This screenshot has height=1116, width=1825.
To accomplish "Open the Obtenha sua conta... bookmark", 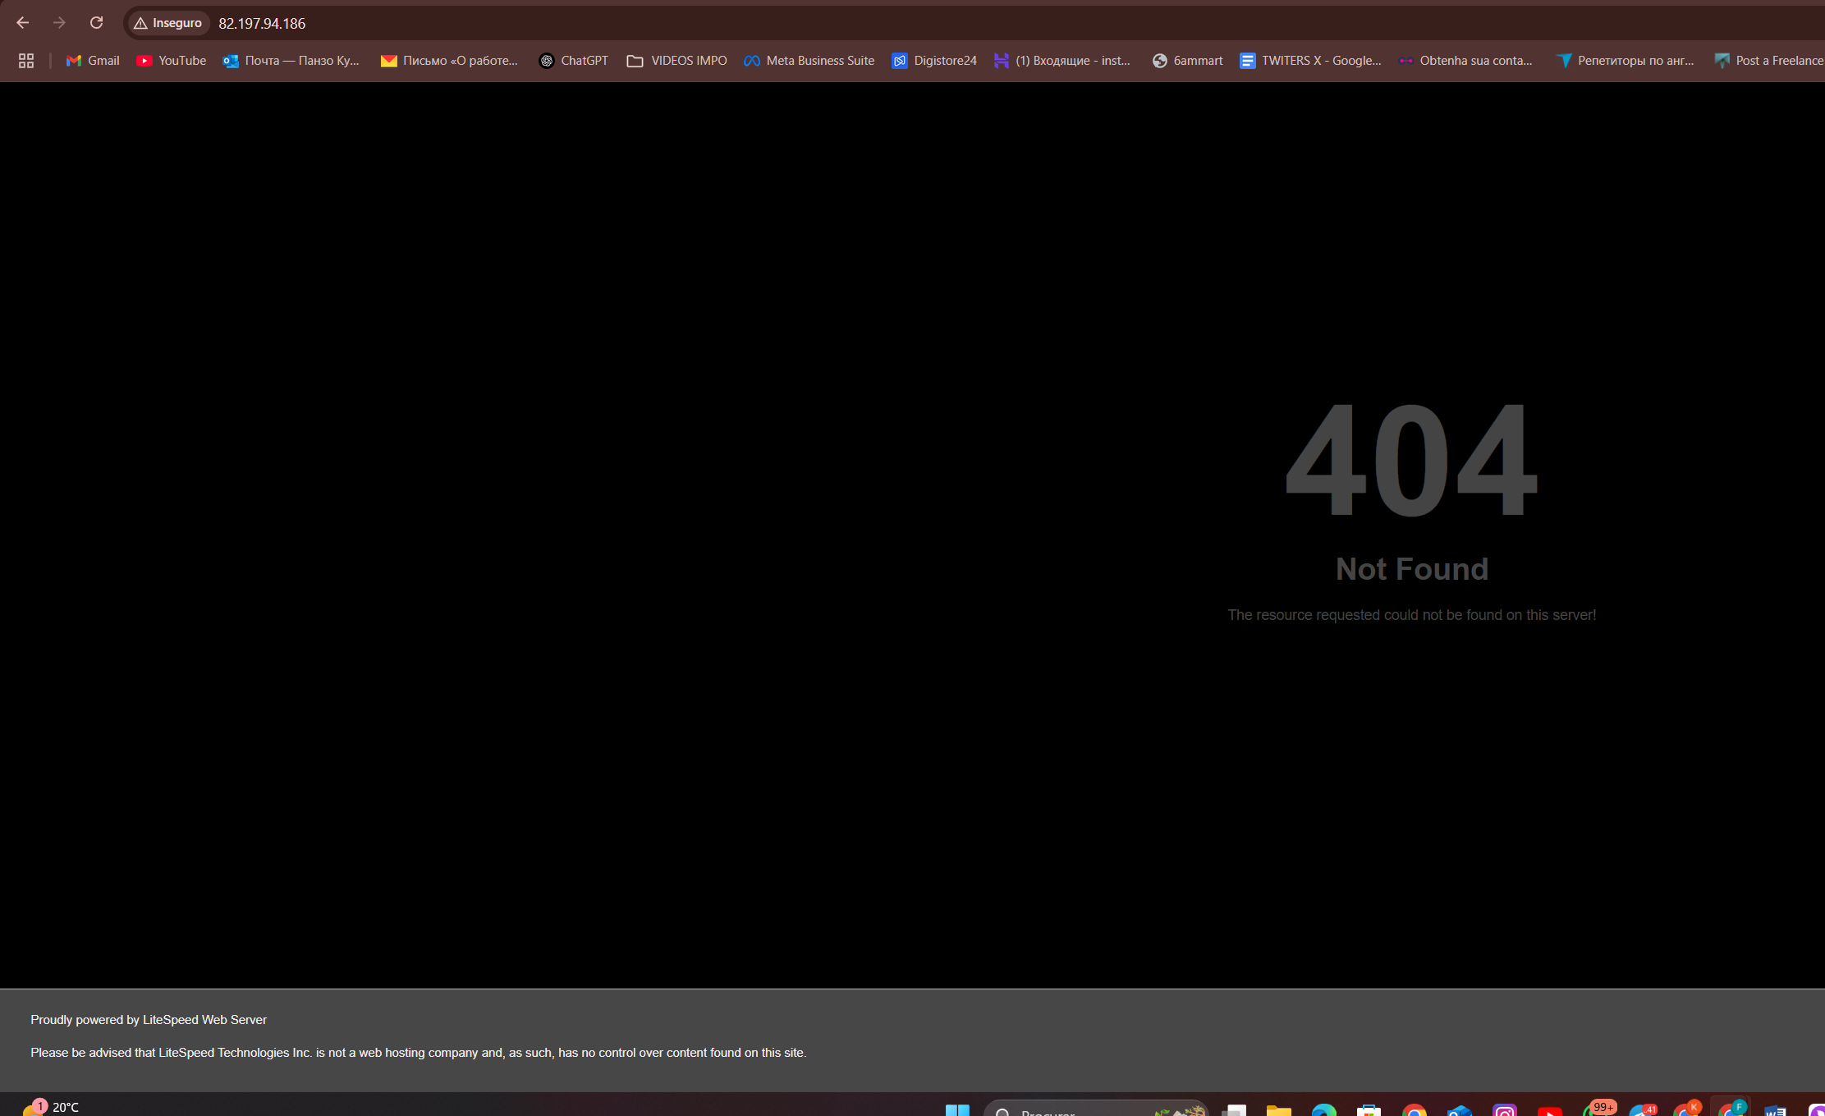I will (1465, 61).
